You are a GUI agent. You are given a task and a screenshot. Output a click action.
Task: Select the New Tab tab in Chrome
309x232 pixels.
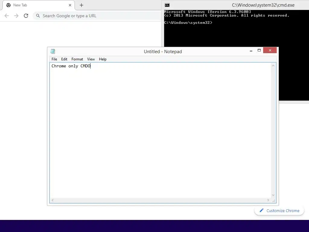coord(38,5)
